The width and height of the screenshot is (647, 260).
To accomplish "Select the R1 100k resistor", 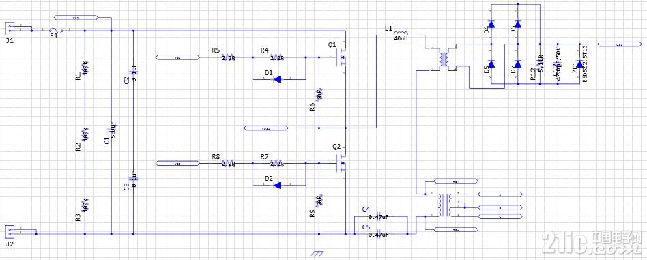I will point(85,68).
